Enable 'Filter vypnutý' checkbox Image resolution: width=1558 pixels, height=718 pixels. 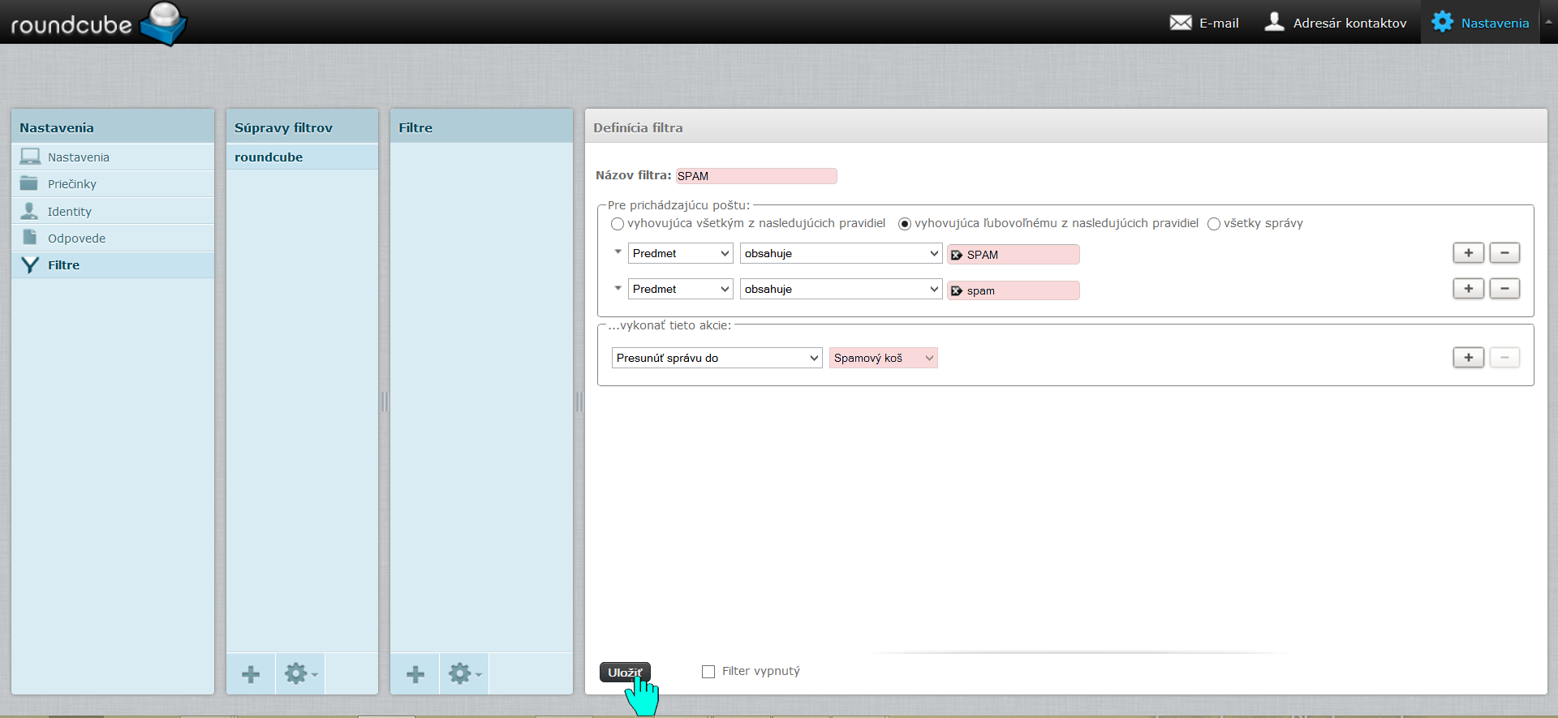708,672
